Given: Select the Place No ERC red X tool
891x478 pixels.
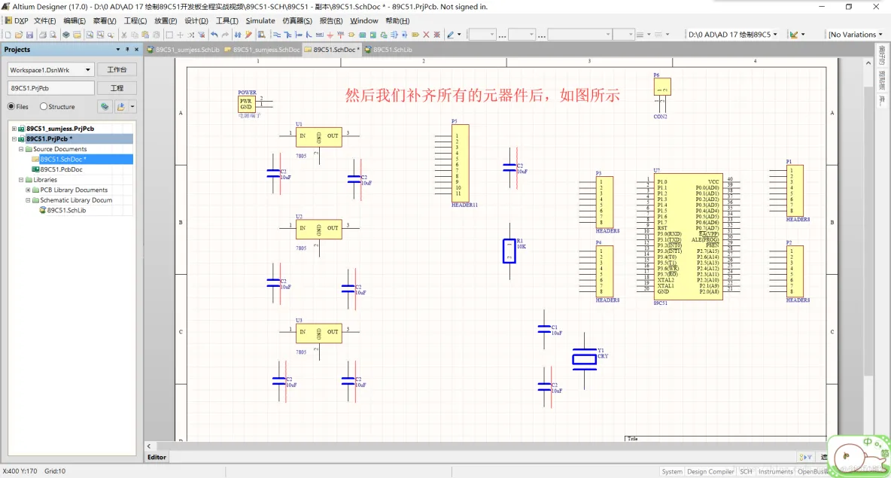Looking at the screenshot, I should (x=426, y=35).
